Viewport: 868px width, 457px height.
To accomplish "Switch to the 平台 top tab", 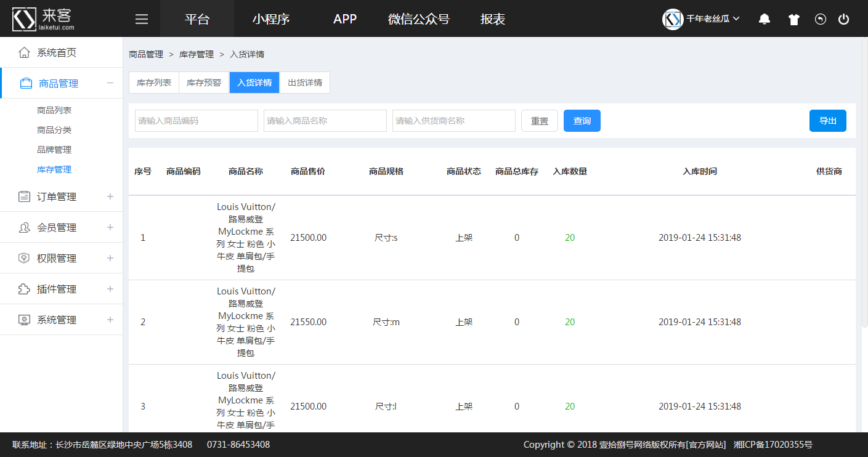I will coord(197,18).
